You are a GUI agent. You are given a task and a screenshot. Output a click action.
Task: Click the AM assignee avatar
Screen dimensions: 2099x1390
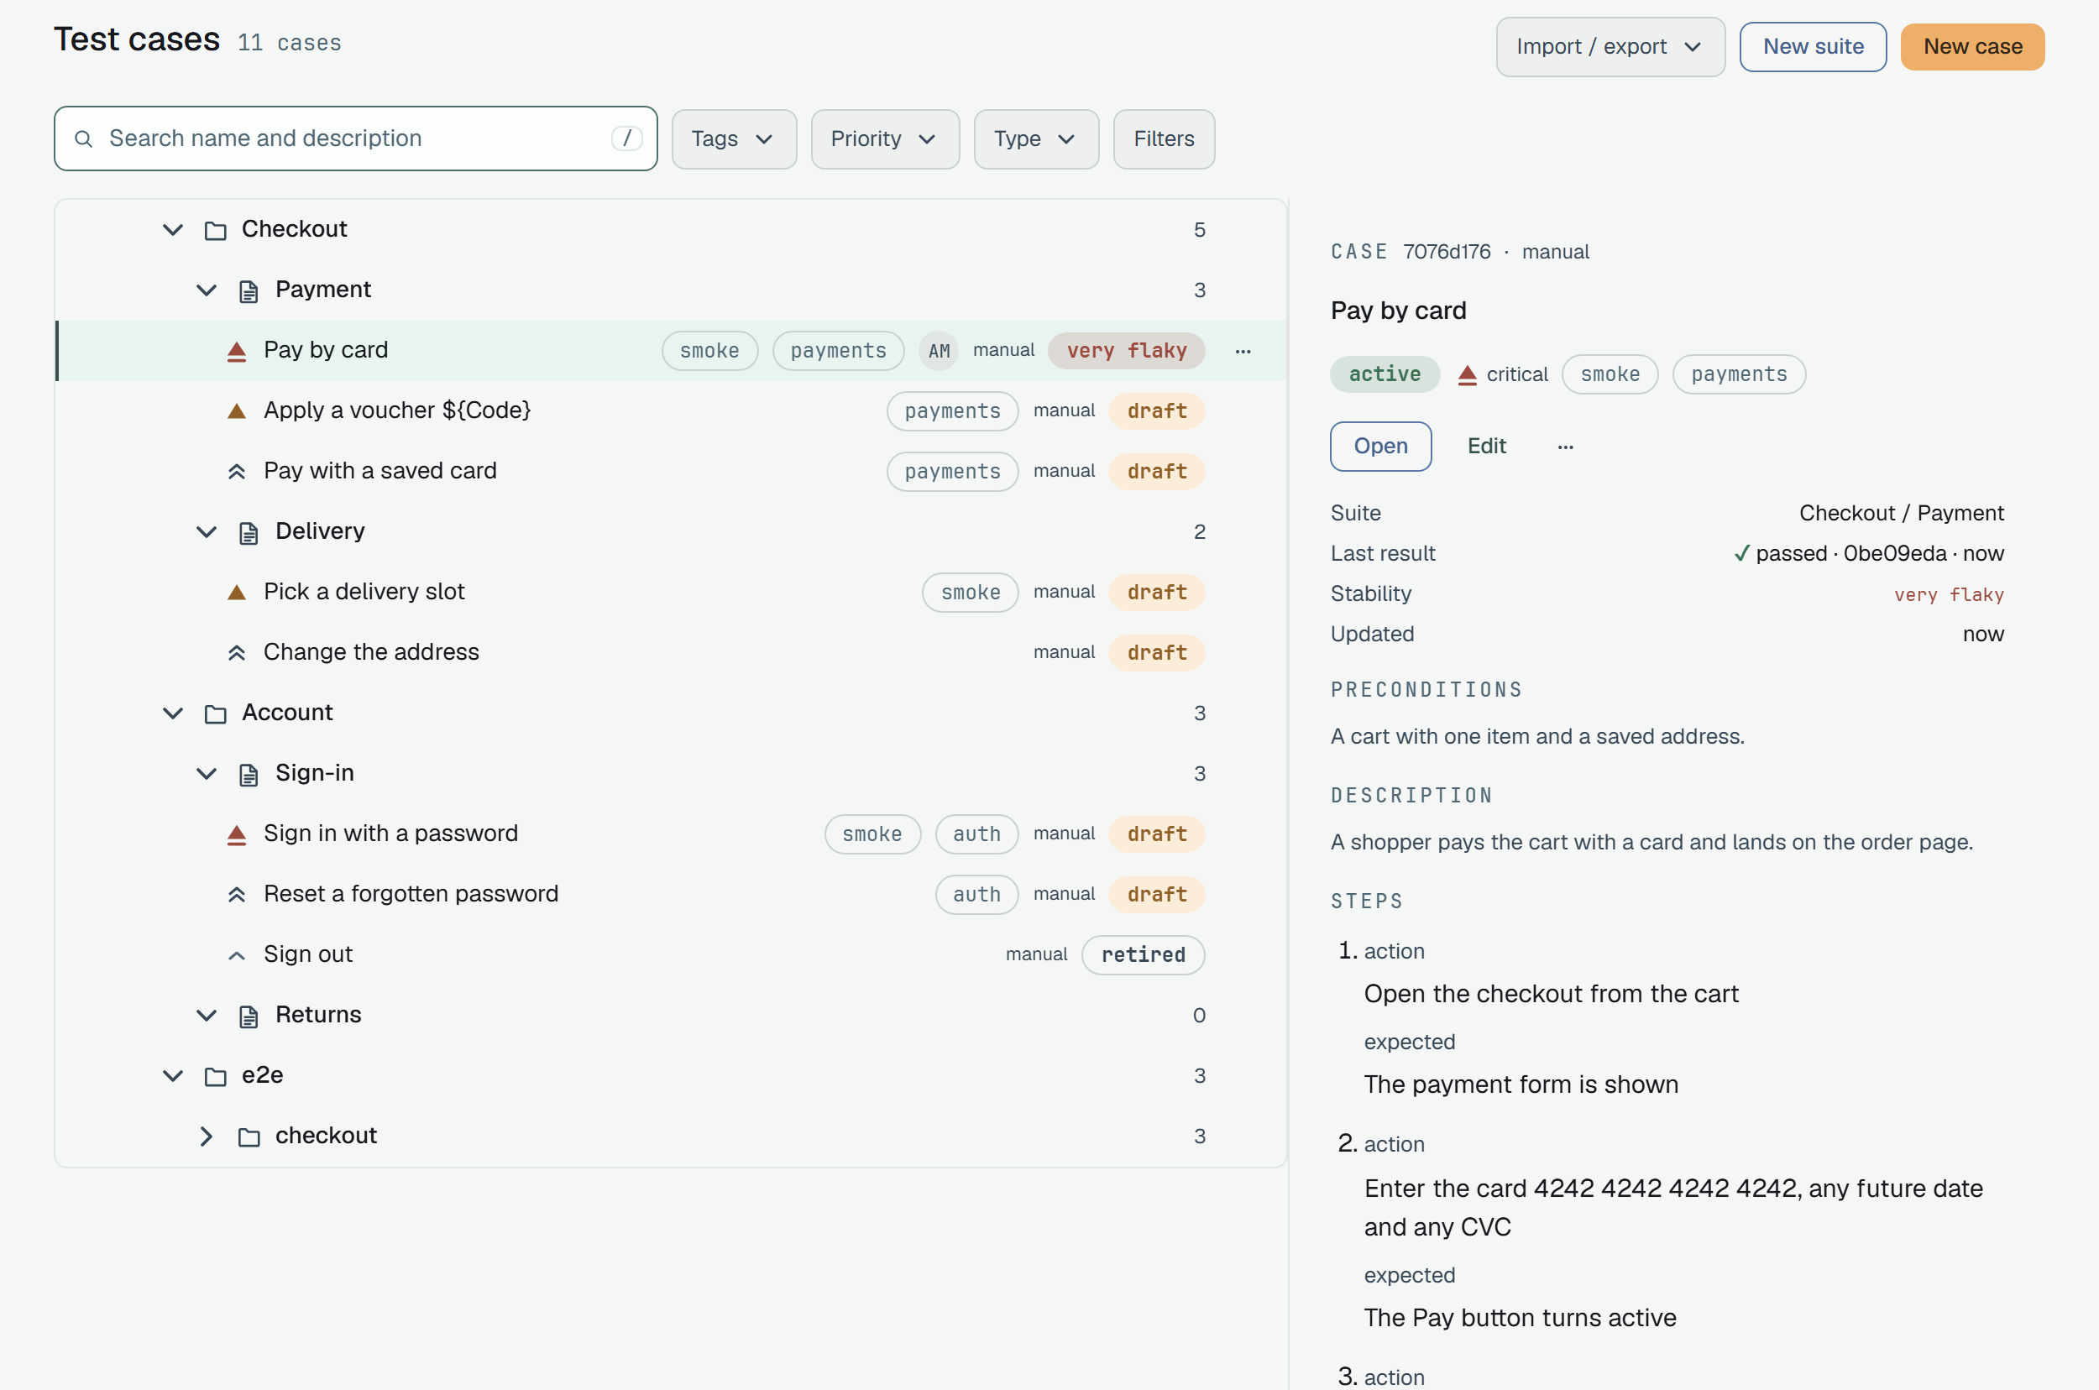pyautogui.click(x=940, y=351)
